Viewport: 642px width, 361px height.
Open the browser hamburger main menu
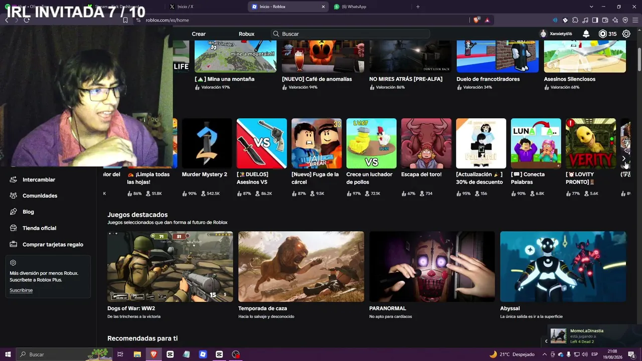tap(635, 20)
